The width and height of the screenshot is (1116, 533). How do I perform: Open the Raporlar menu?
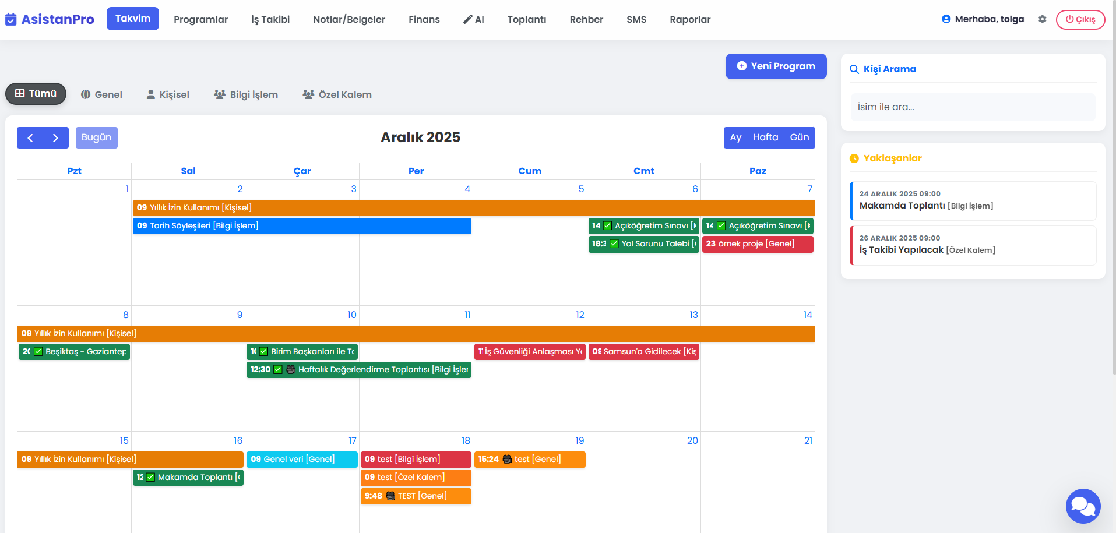[690, 19]
